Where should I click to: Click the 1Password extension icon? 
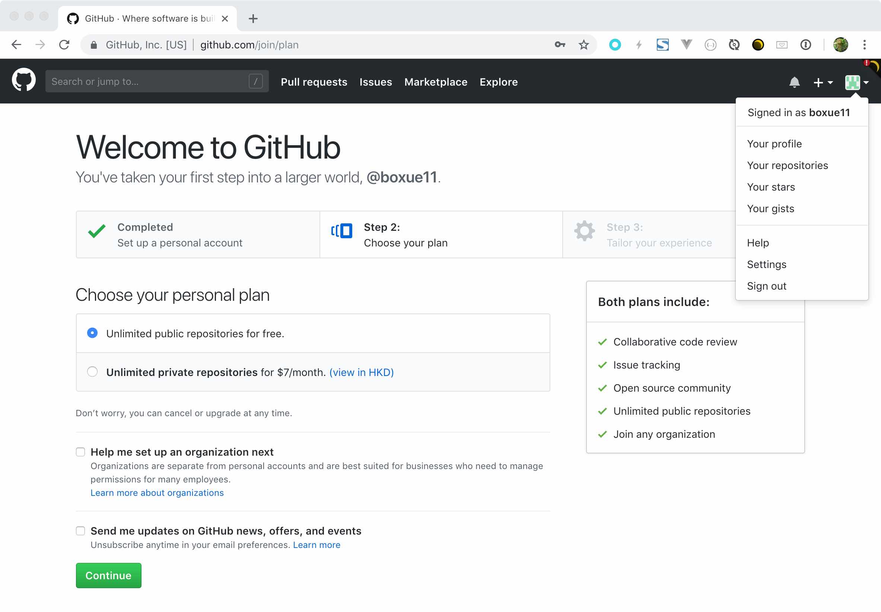click(x=805, y=45)
